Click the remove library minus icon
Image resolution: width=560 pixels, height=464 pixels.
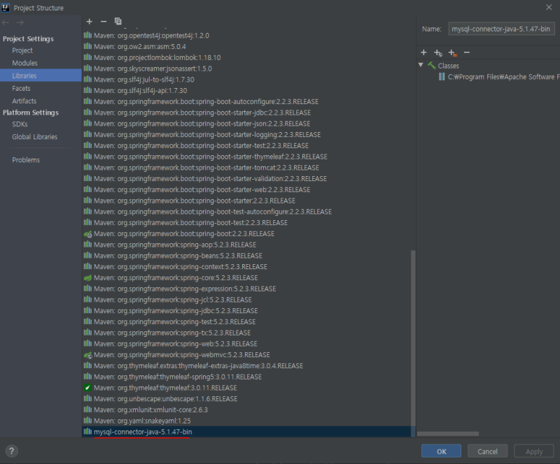coord(104,22)
